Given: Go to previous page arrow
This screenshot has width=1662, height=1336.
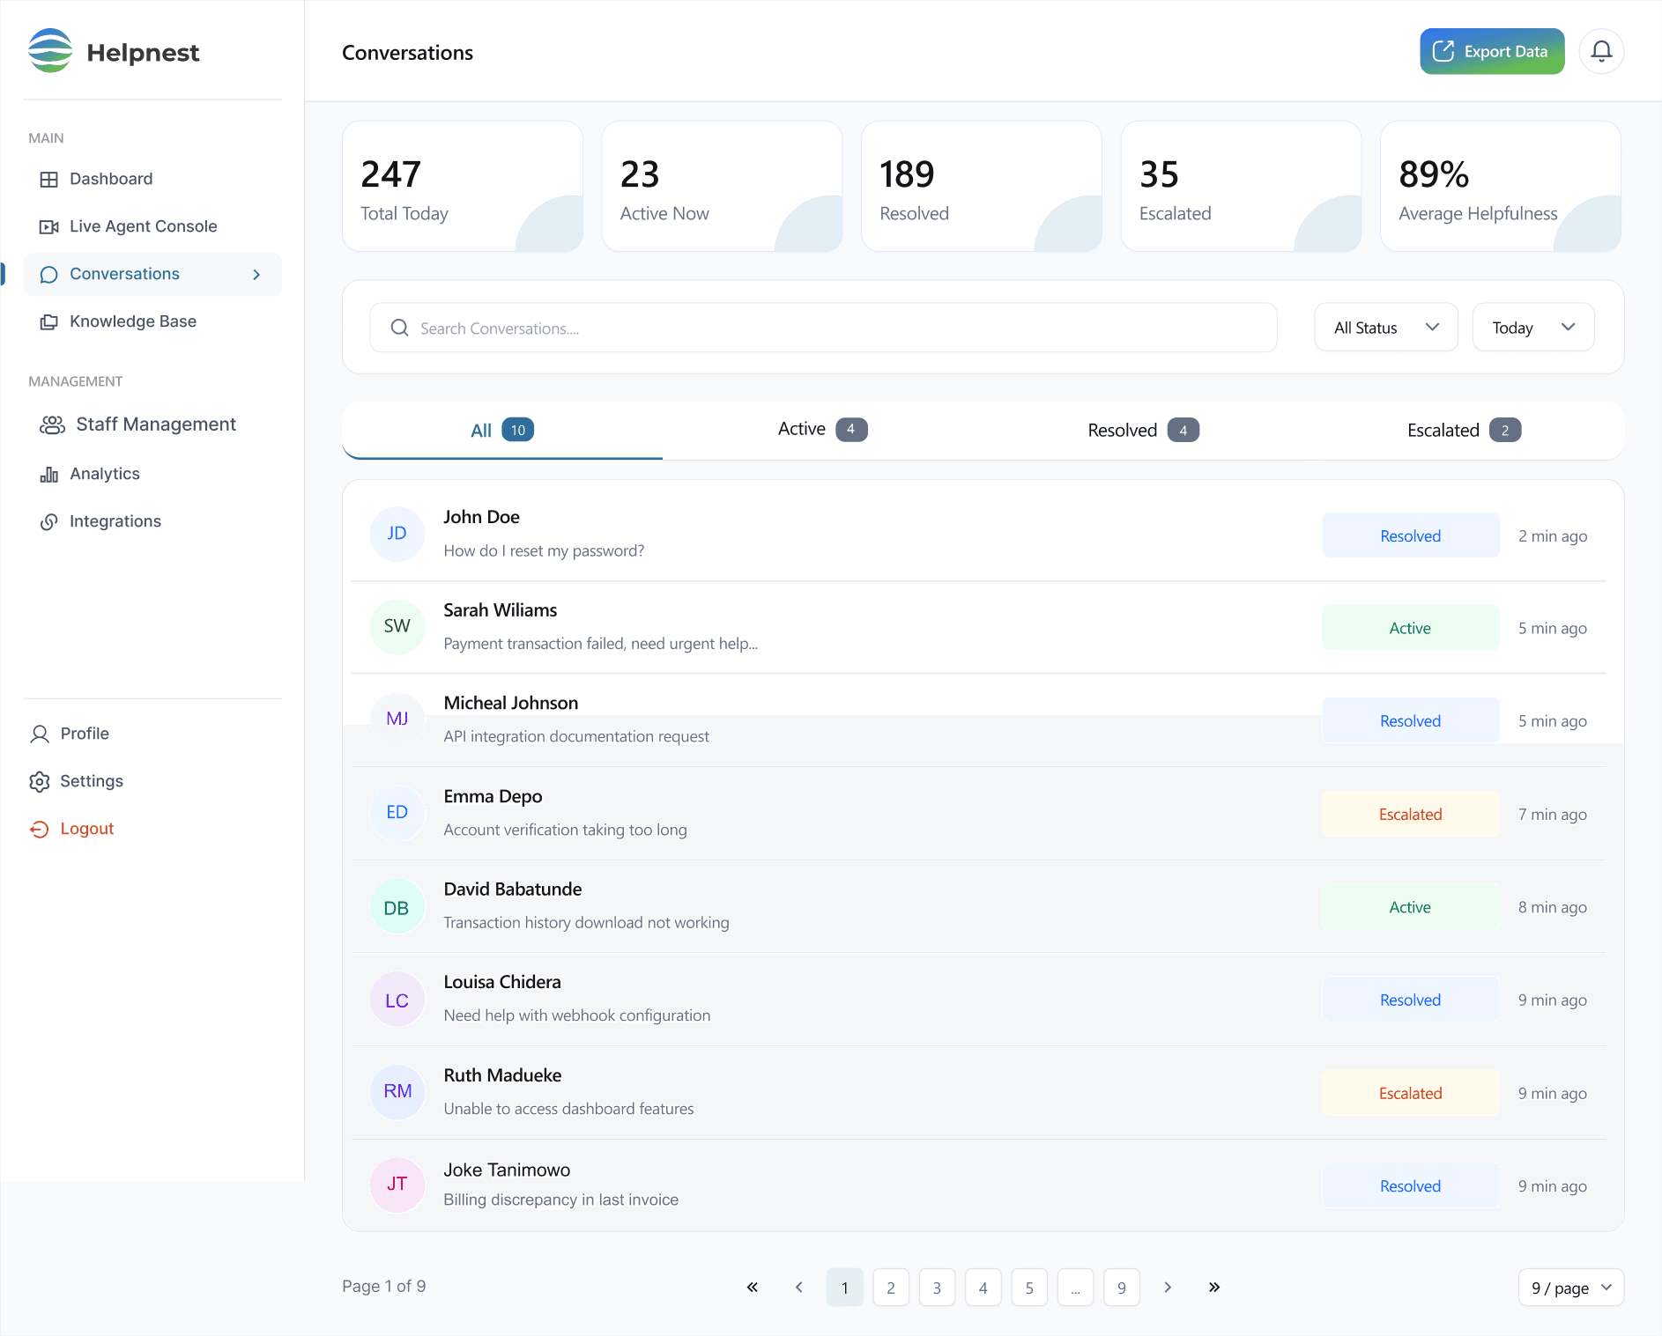Looking at the screenshot, I should (x=799, y=1288).
